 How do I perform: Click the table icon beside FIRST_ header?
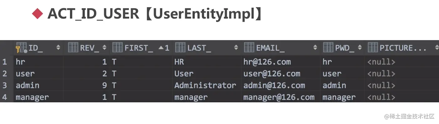[117, 47]
